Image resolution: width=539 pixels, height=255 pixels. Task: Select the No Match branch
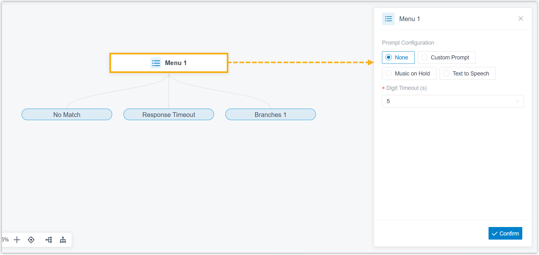(67, 114)
